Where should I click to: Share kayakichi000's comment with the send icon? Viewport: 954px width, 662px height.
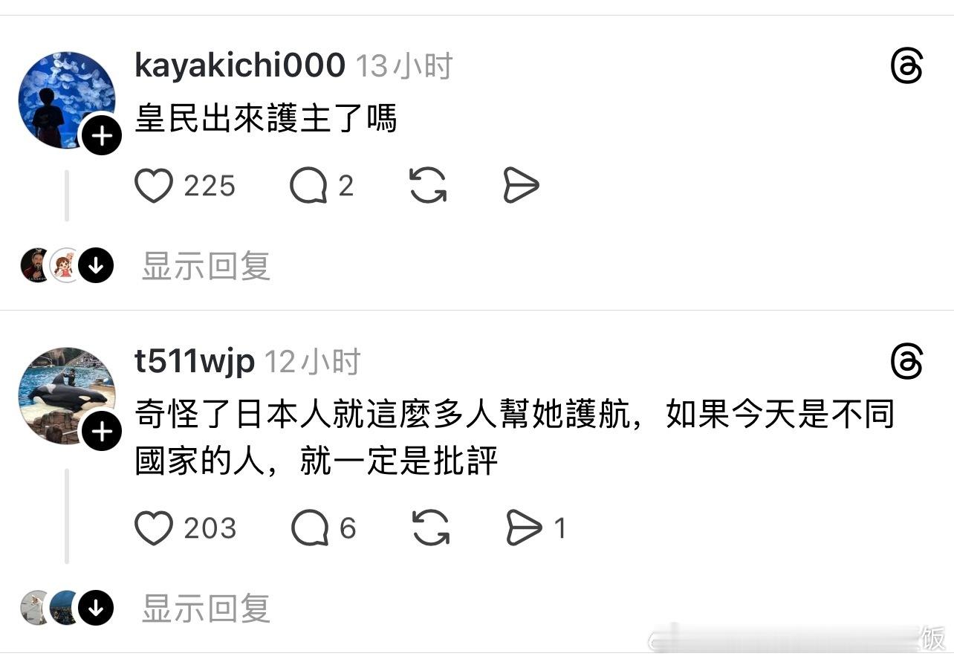(521, 186)
